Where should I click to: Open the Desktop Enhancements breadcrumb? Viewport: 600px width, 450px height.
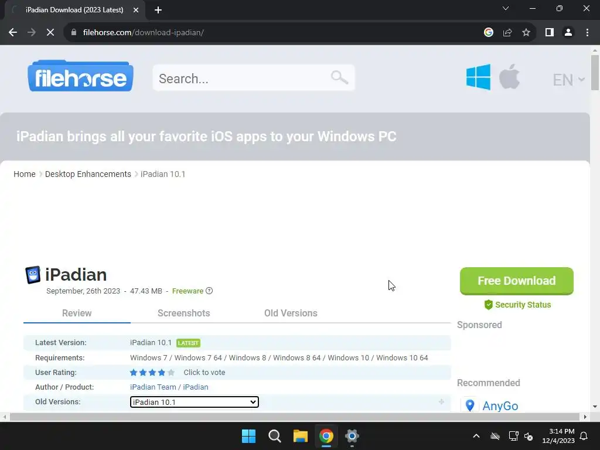point(88,174)
